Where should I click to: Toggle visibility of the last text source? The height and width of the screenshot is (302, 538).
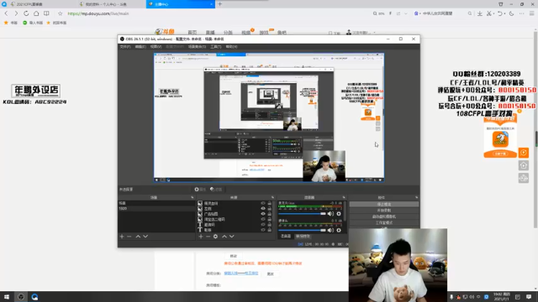(x=263, y=230)
